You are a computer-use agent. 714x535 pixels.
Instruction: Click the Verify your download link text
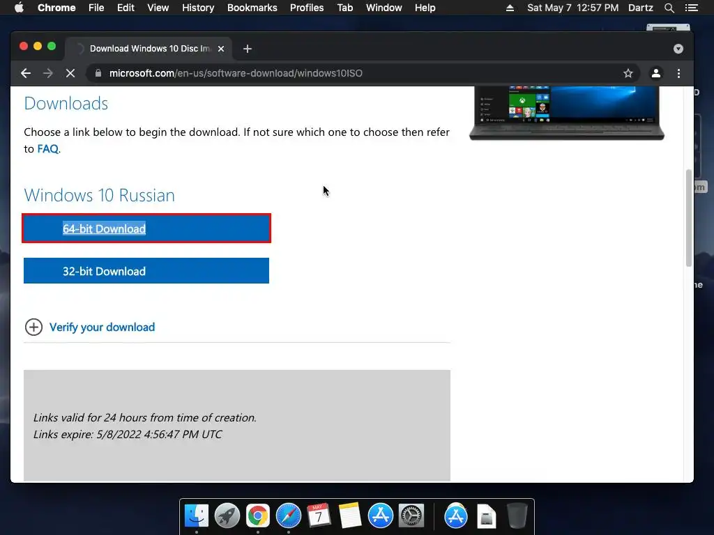pyautogui.click(x=102, y=327)
